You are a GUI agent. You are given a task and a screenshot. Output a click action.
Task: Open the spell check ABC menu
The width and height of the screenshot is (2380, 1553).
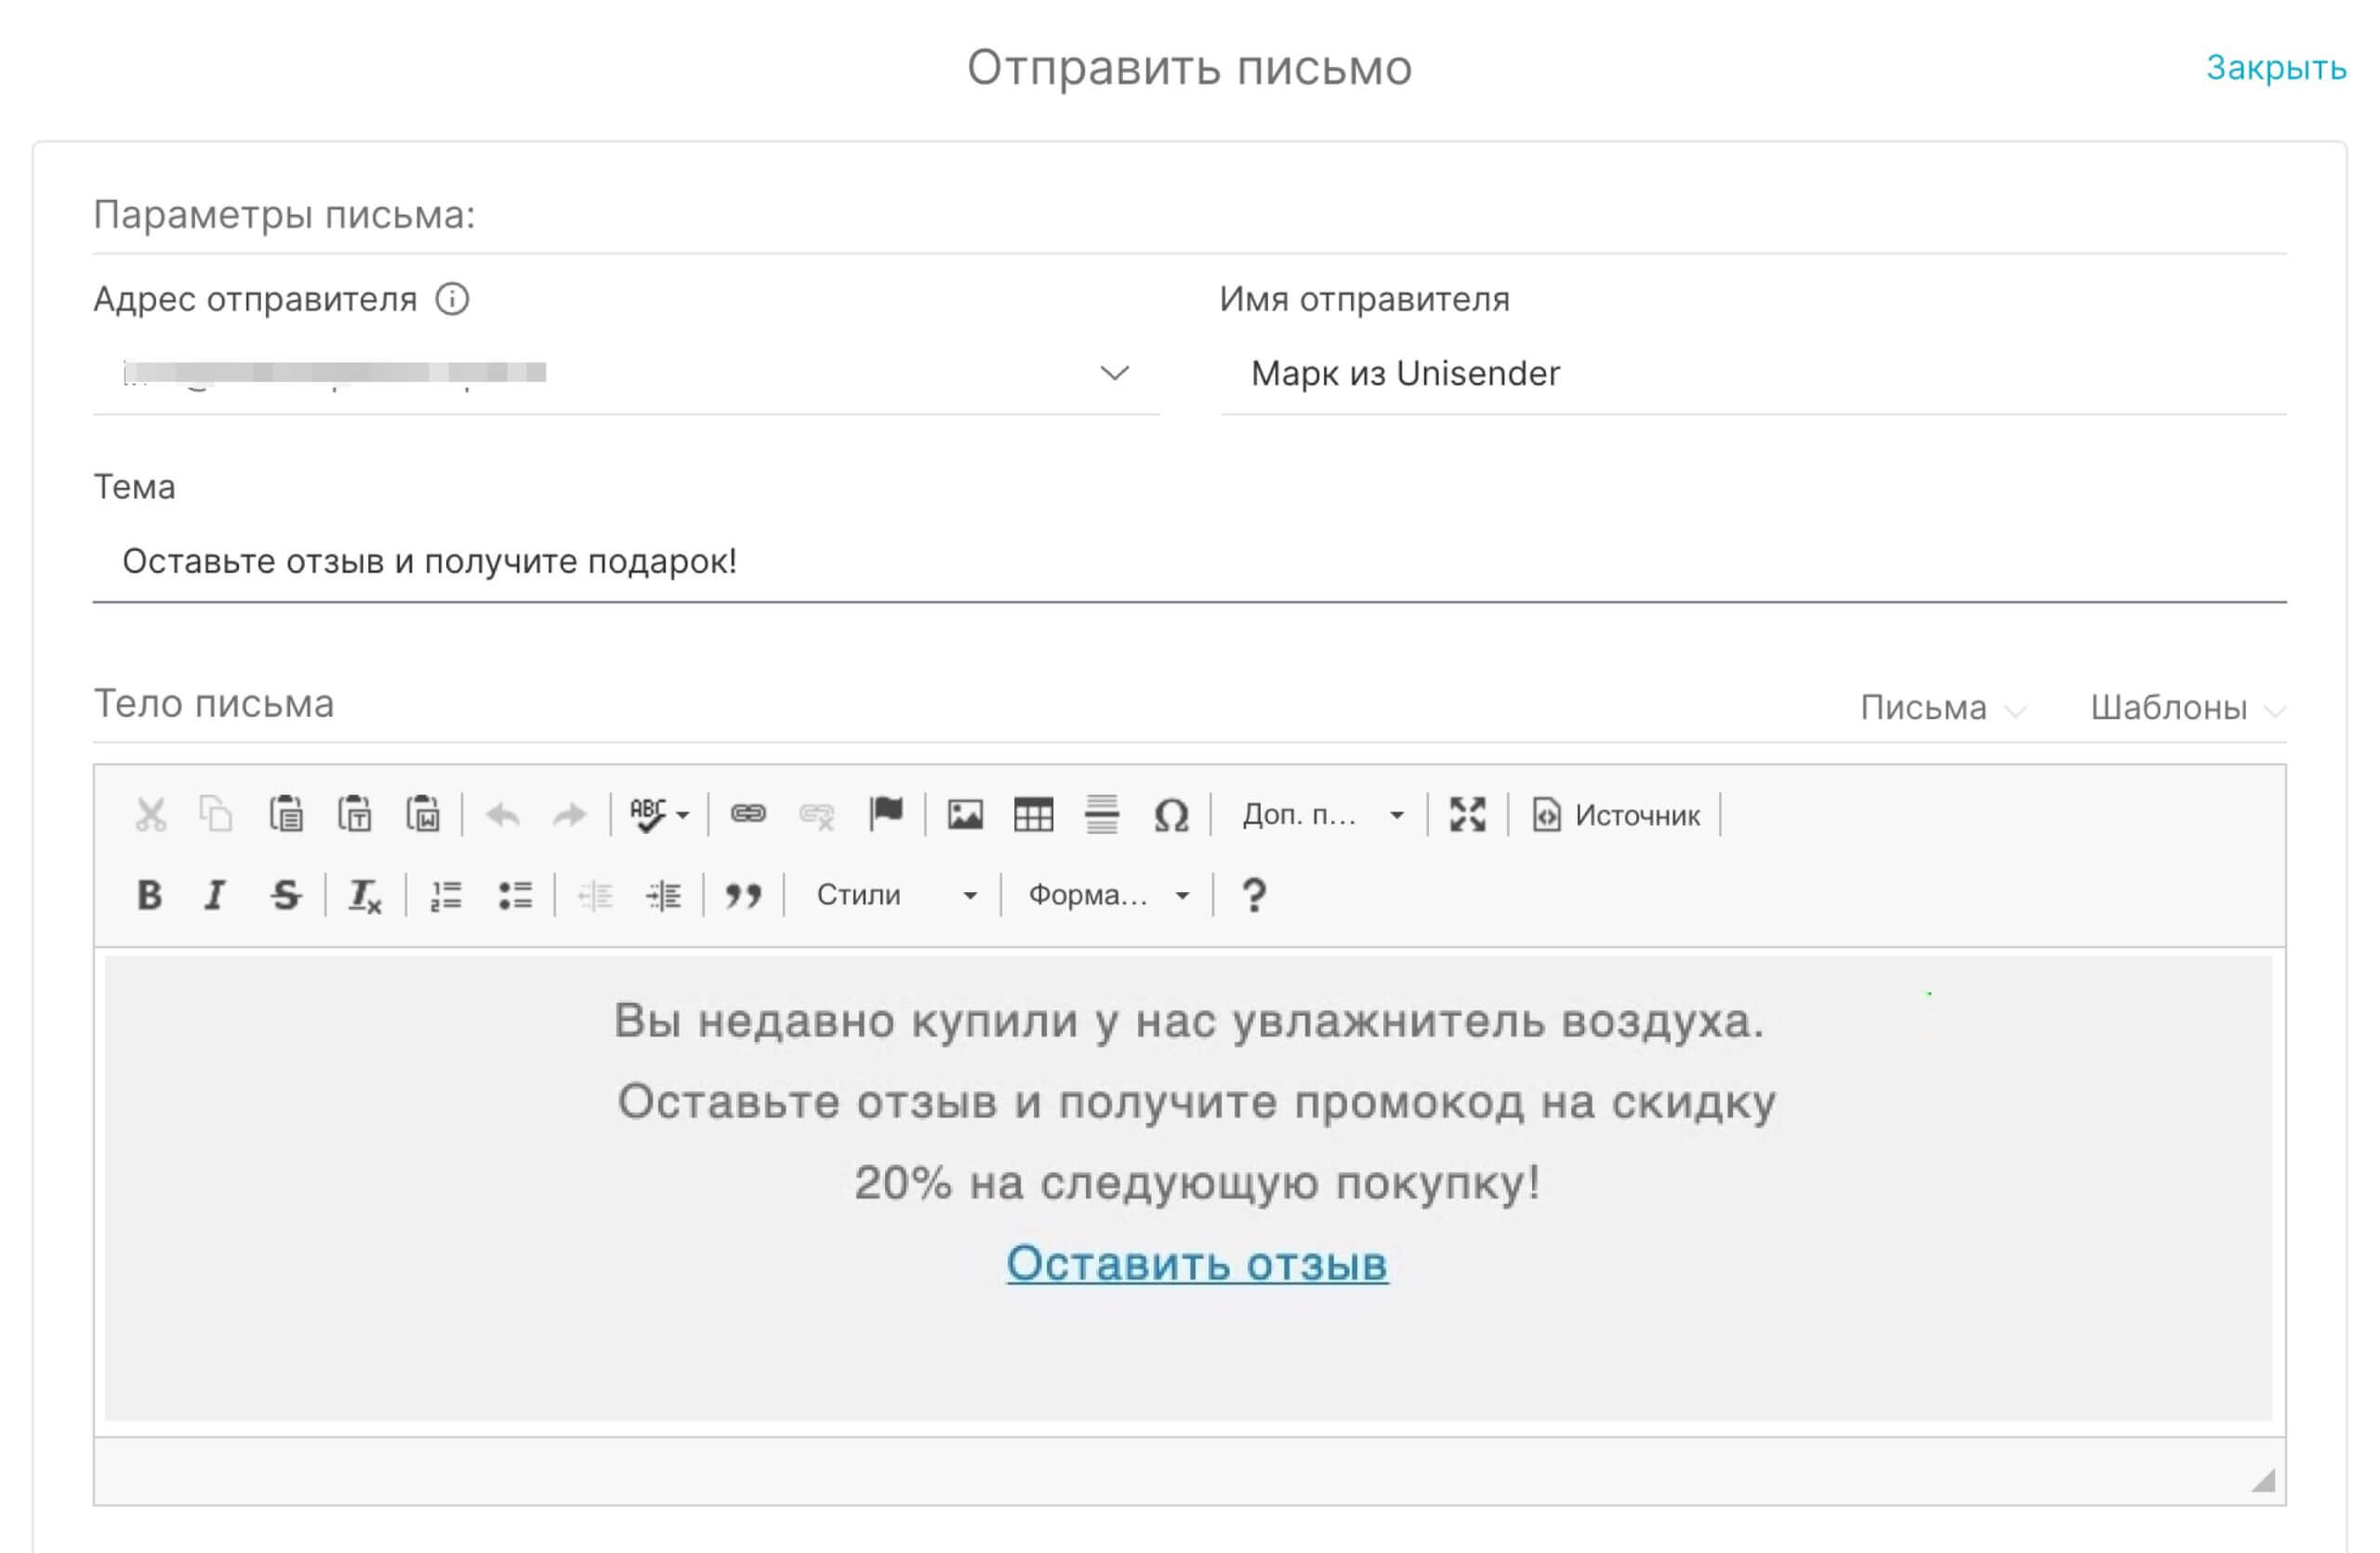coord(658,815)
